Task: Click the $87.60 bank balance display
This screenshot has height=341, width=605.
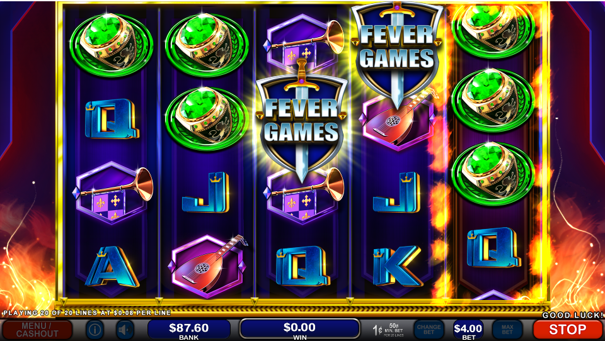Action: click(x=189, y=330)
